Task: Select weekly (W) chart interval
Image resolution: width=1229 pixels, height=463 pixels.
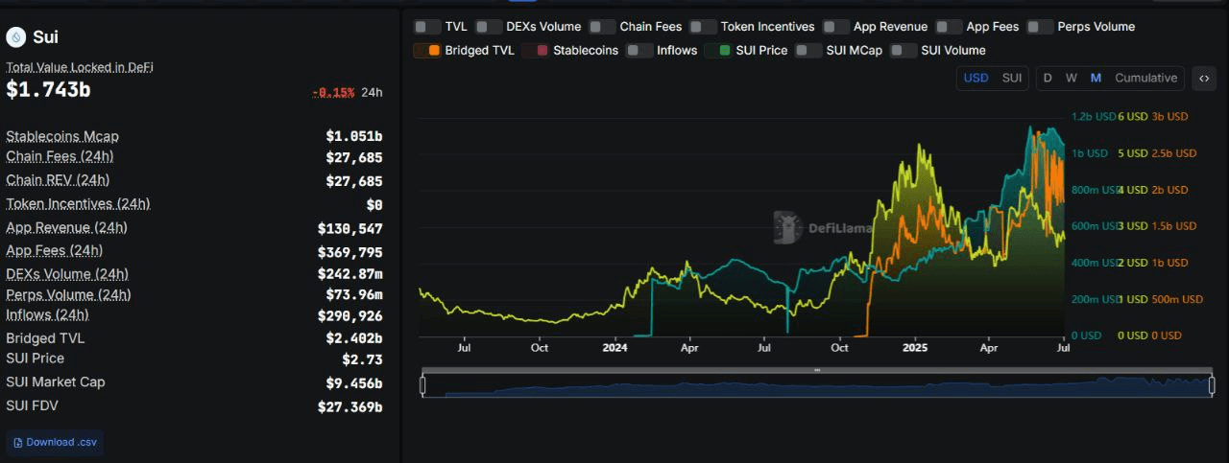Action: 1071,78
